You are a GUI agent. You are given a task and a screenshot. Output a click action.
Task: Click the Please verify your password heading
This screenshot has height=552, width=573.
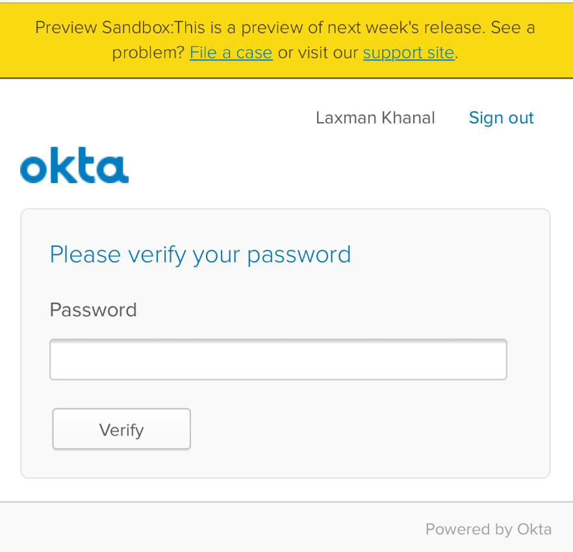coord(200,255)
